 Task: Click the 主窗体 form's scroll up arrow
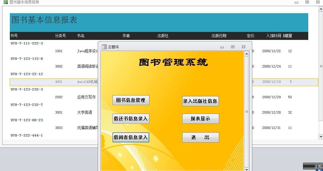[x=246, y=54]
